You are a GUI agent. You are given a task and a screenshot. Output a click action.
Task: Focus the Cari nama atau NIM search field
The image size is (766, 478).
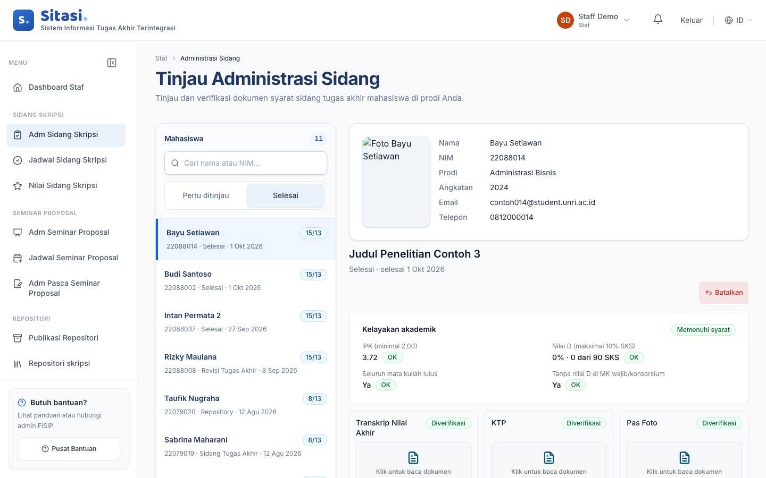pos(246,163)
